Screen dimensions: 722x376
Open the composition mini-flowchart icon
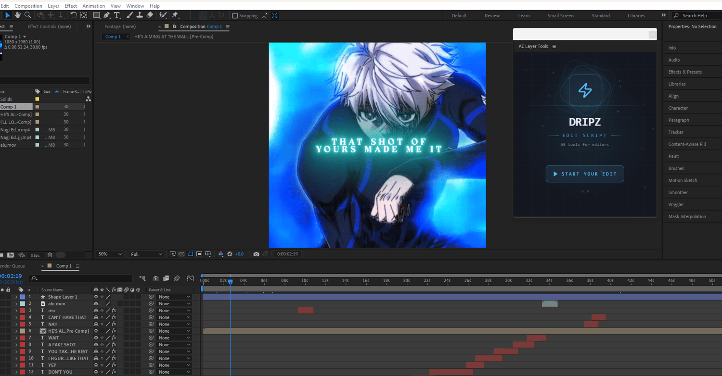(x=142, y=278)
